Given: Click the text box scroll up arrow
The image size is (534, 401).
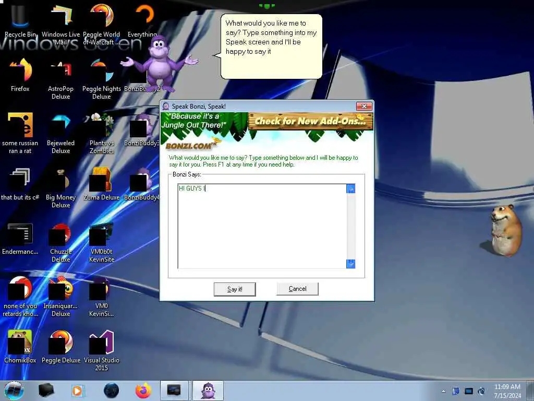Looking at the screenshot, I should point(350,188).
